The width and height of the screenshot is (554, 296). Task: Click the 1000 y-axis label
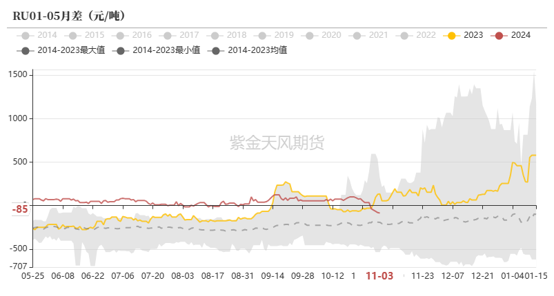[18, 118]
